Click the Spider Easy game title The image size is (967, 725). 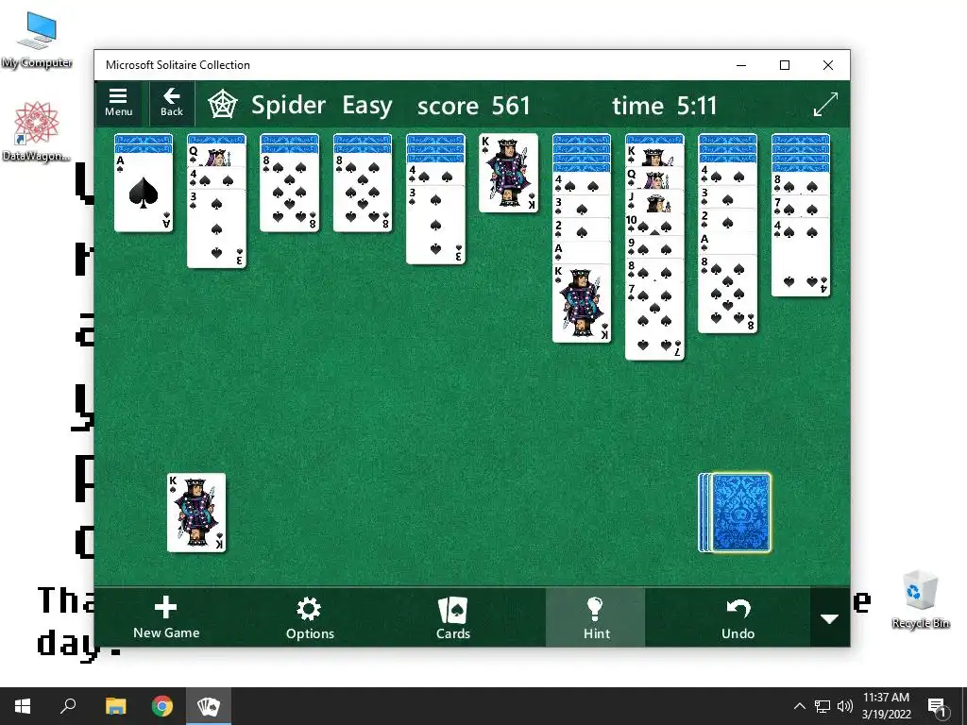coord(321,106)
